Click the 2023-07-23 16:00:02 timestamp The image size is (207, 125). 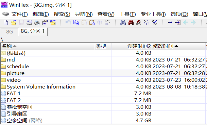click(x=179, y=80)
